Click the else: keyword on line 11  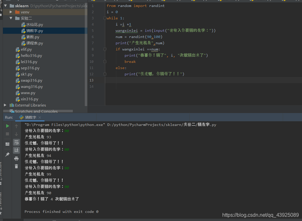121,68
